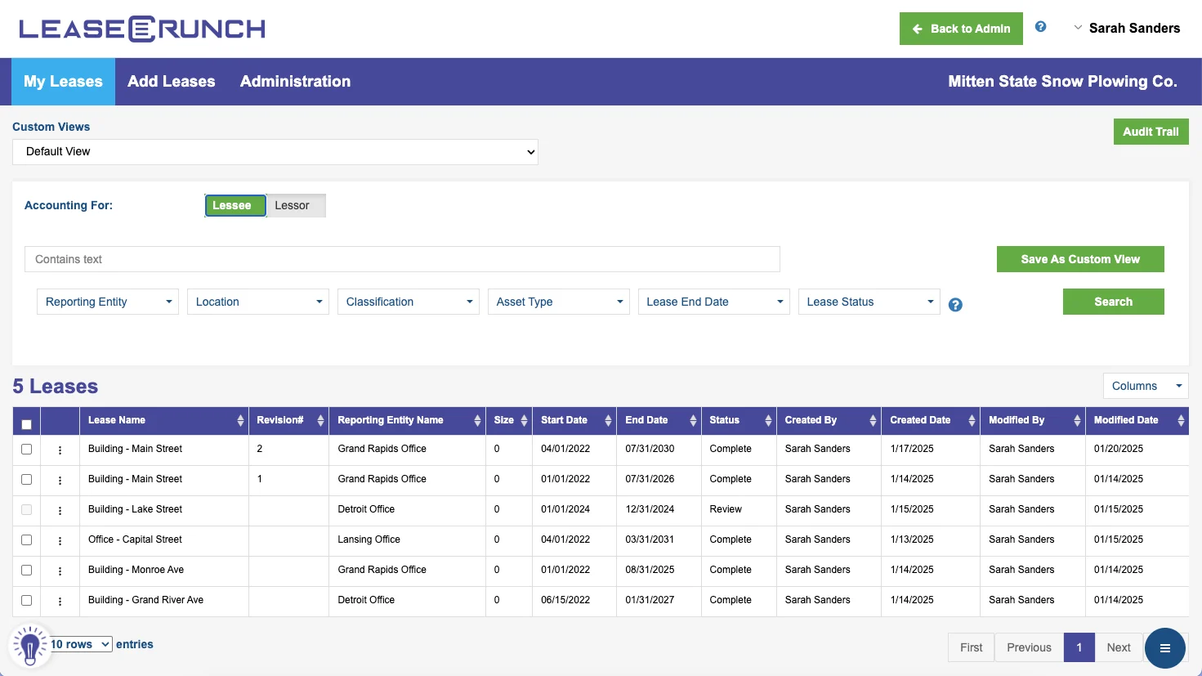Open row actions for Building - Grand River Ave
Image resolution: width=1202 pixels, height=676 pixels.
pyautogui.click(x=60, y=601)
